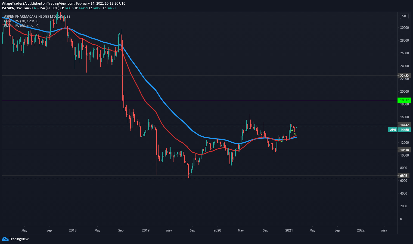Click the 6805 support level label
413x244 pixels.
tap(404, 176)
